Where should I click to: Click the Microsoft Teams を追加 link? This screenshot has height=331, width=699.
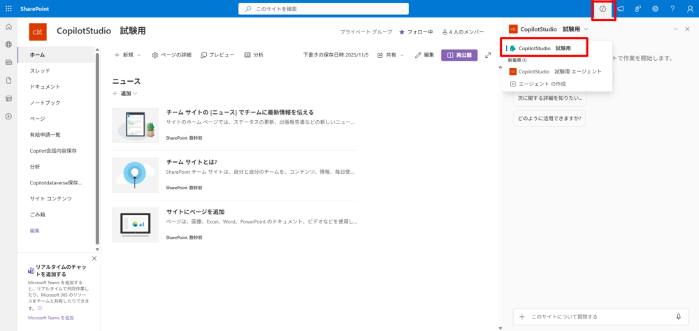click(50, 318)
